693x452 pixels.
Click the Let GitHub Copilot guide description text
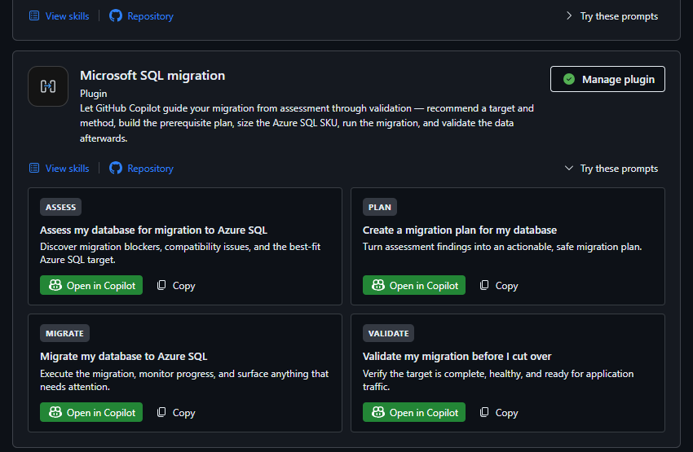pyautogui.click(x=307, y=123)
